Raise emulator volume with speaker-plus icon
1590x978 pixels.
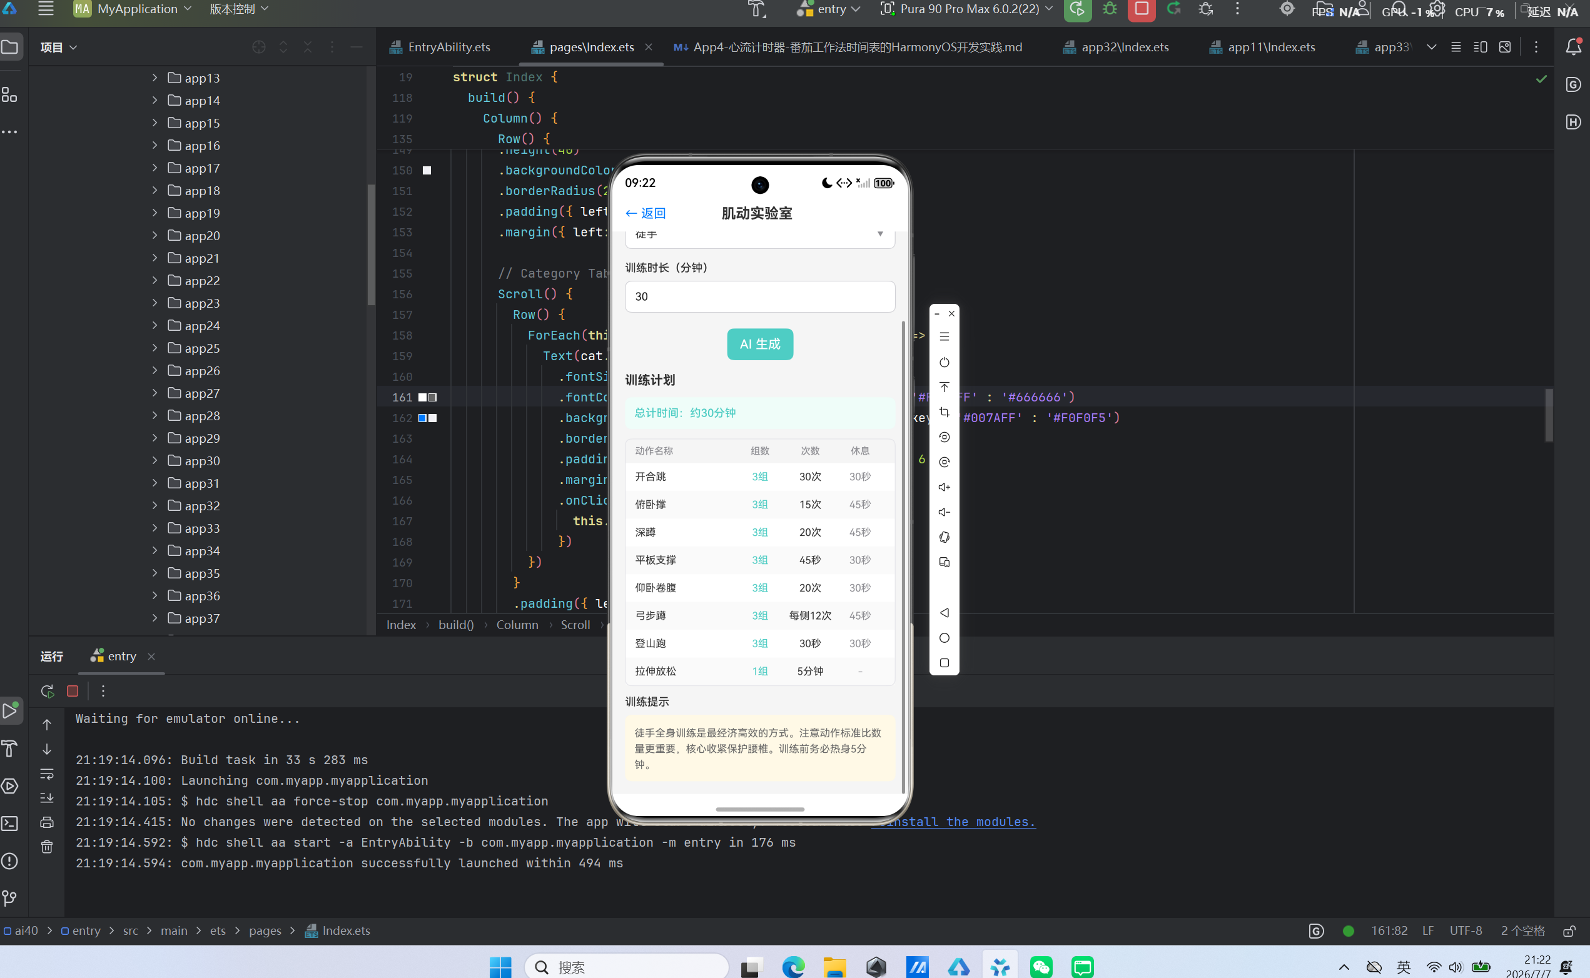(944, 487)
